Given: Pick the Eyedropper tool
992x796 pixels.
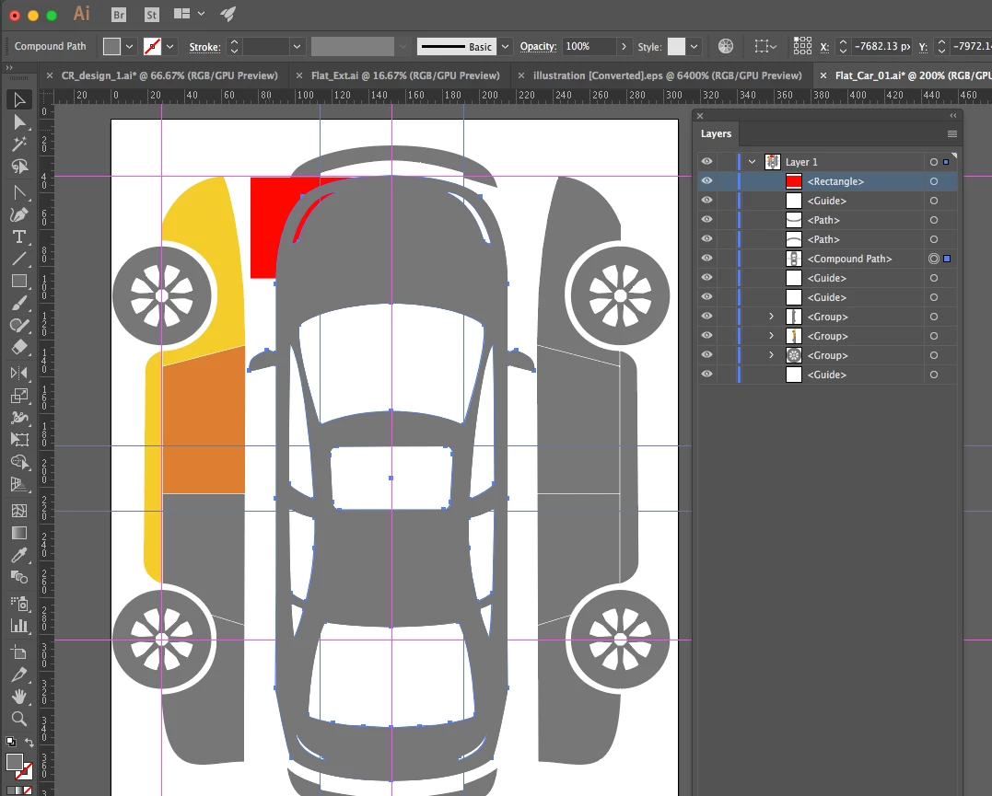Looking at the screenshot, I should point(18,556).
